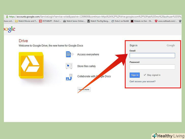Screen dimensions: 185x139
Task: Open the Watch The Big Bang bookmark
Action: point(98,21)
